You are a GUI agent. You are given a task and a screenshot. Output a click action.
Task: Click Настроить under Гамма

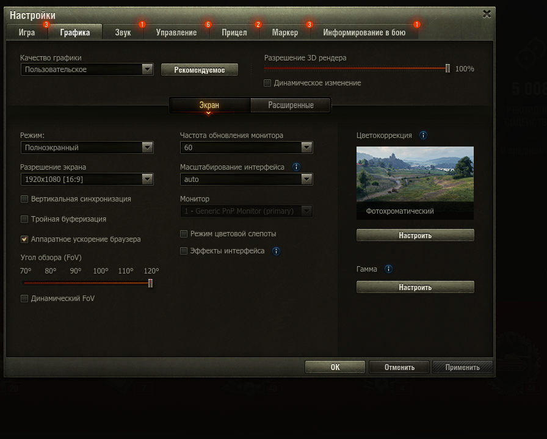415,286
